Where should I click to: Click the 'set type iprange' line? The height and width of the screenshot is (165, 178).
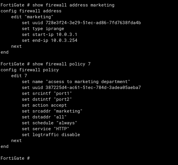pos(43,29)
